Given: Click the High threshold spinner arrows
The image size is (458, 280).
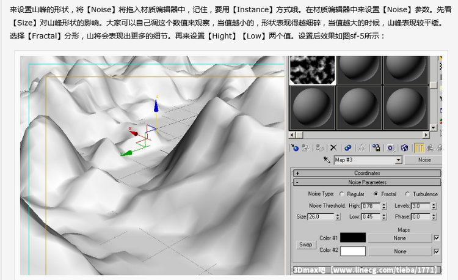Looking at the screenshot, I should [x=384, y=206].
